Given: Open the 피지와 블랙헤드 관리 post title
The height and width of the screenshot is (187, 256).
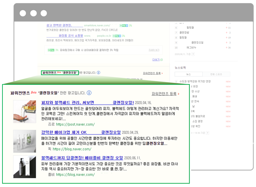Looking at the screenshot, I should click(88, 102).
